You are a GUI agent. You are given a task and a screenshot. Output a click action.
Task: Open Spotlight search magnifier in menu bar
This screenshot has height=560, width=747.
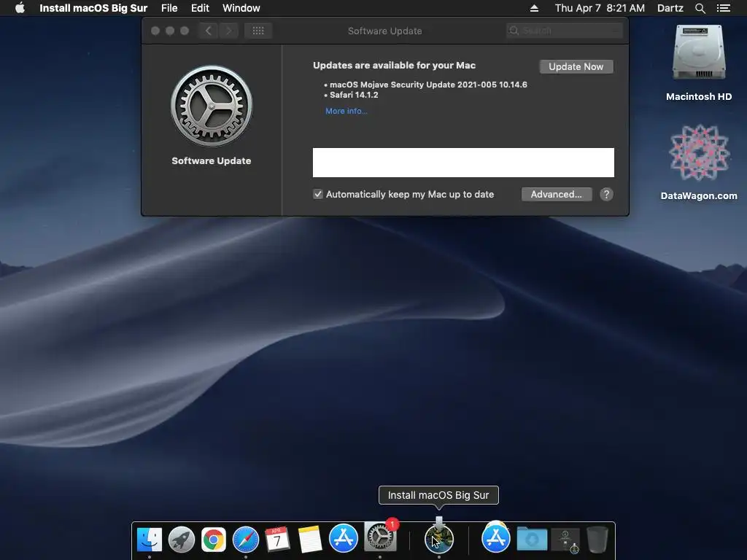pyautogui.click(x=700, y=8)
